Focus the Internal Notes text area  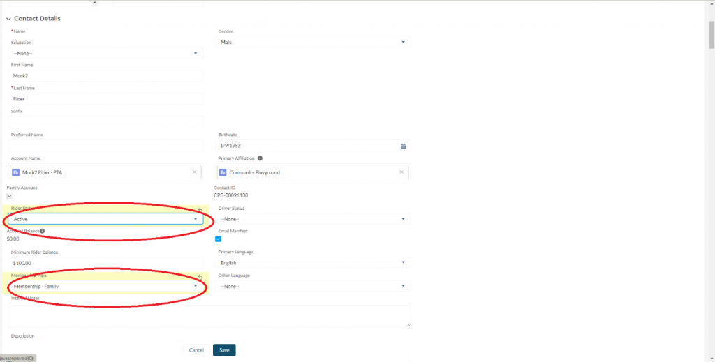pos(209,315)
